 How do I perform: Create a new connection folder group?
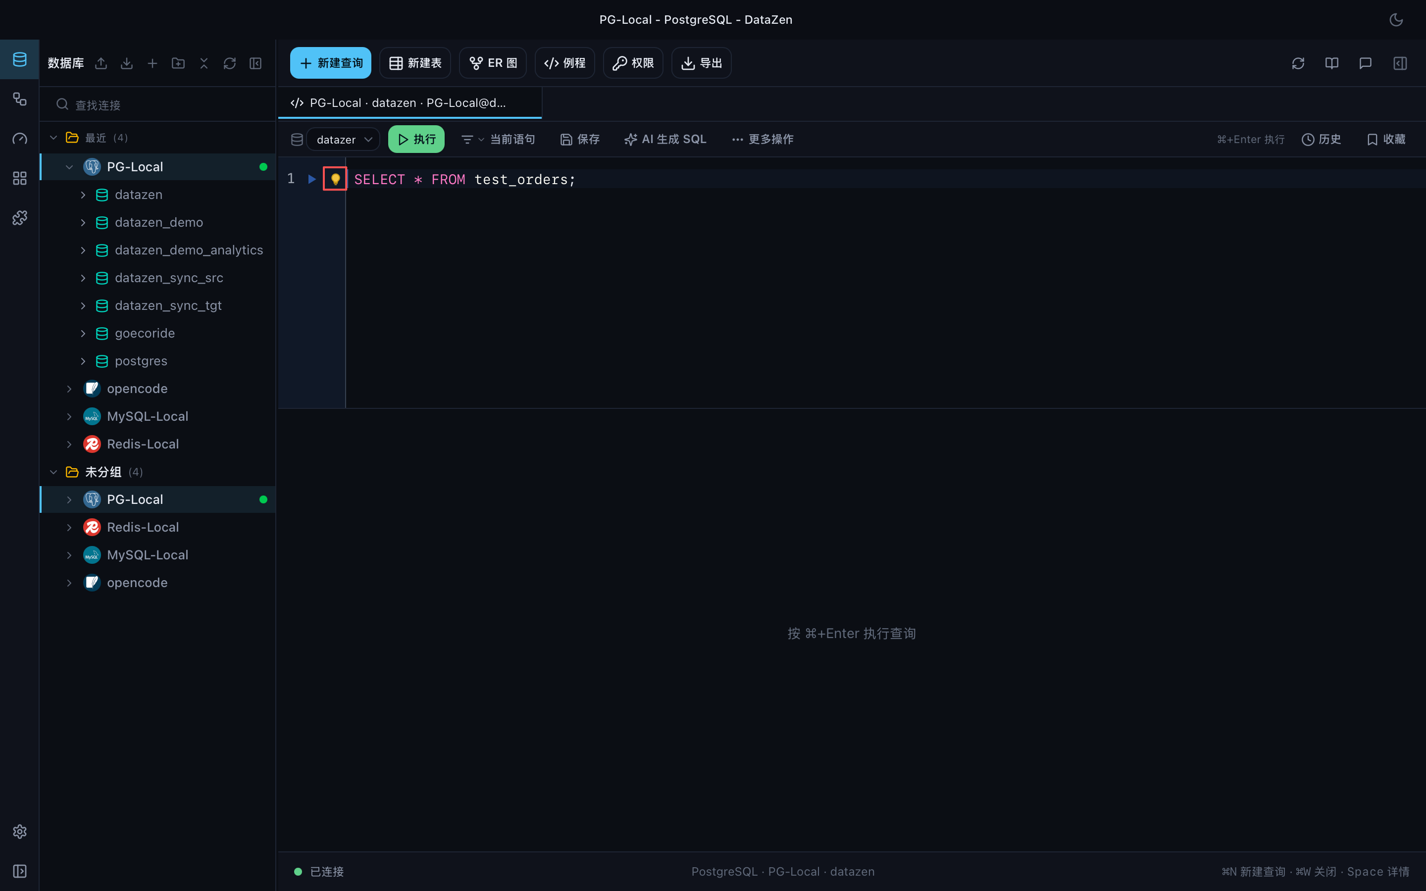(178, 63)
